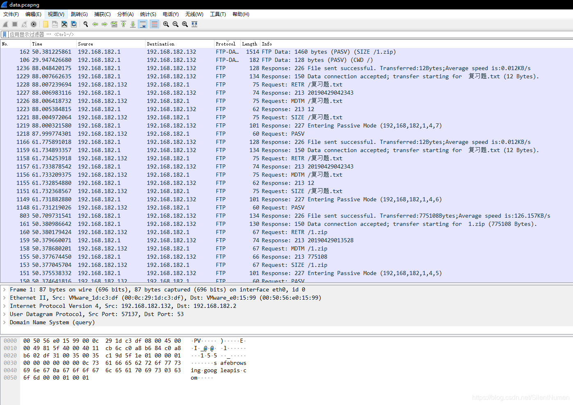
Task: Sort packets by the Time column
Action: [x=54, y=44]
